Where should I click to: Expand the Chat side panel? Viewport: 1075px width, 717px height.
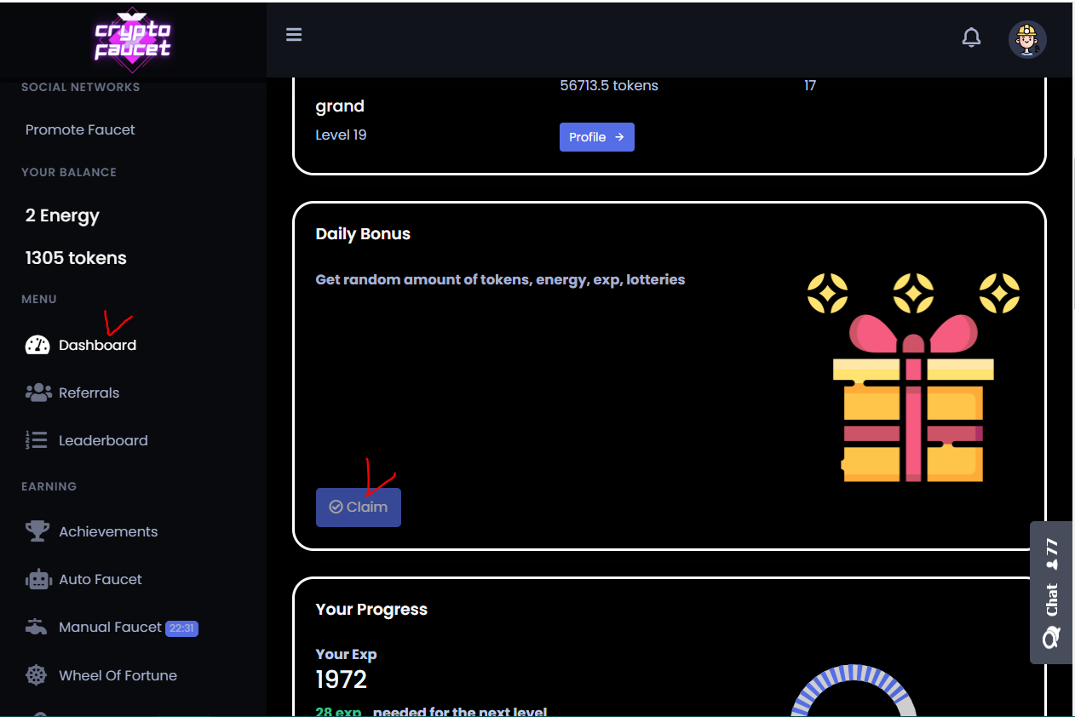1051,592
